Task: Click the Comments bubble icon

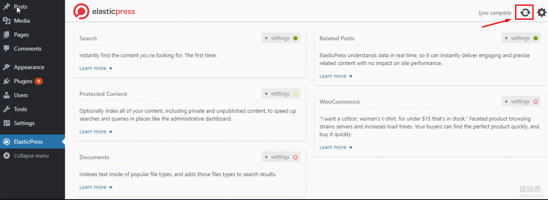Action: [x=6, y=48]
